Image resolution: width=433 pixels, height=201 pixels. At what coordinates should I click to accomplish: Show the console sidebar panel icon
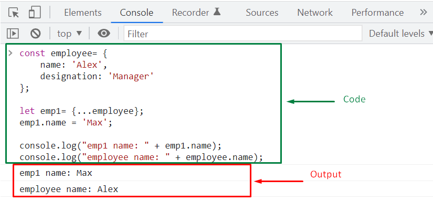(13, 34)
